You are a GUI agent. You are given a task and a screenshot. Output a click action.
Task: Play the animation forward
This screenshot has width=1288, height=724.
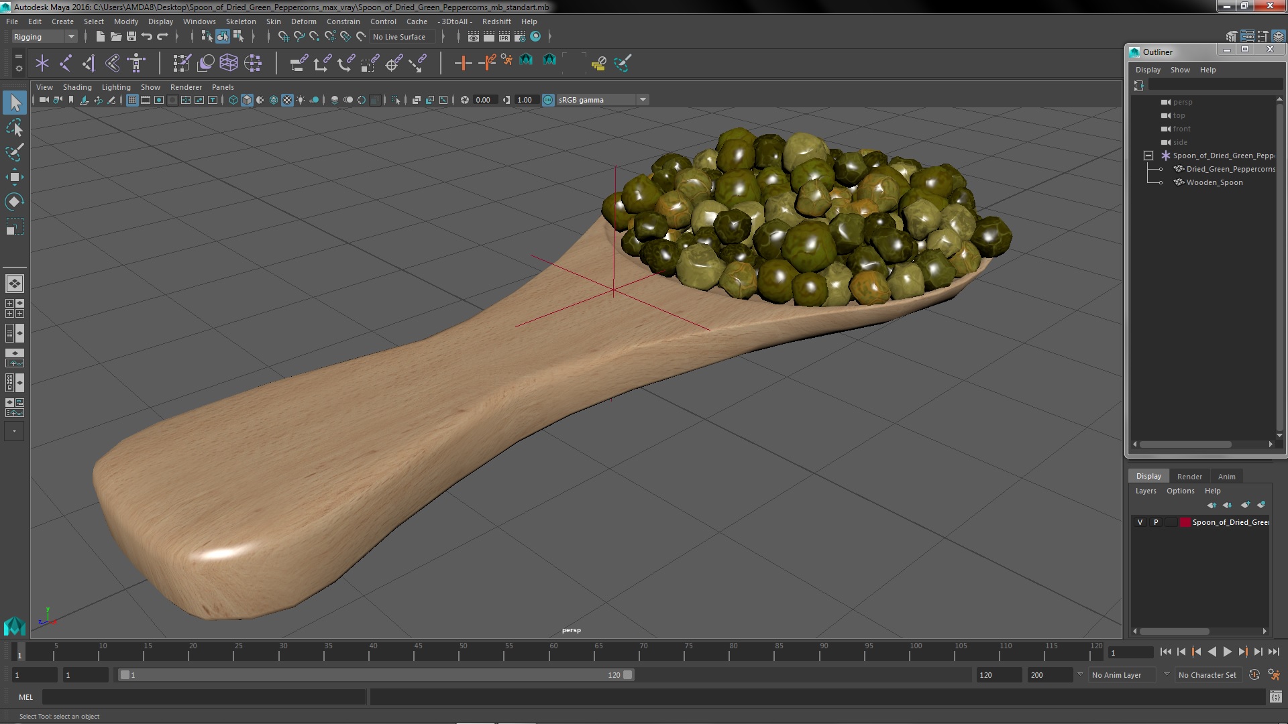(x=1227, y=652)
